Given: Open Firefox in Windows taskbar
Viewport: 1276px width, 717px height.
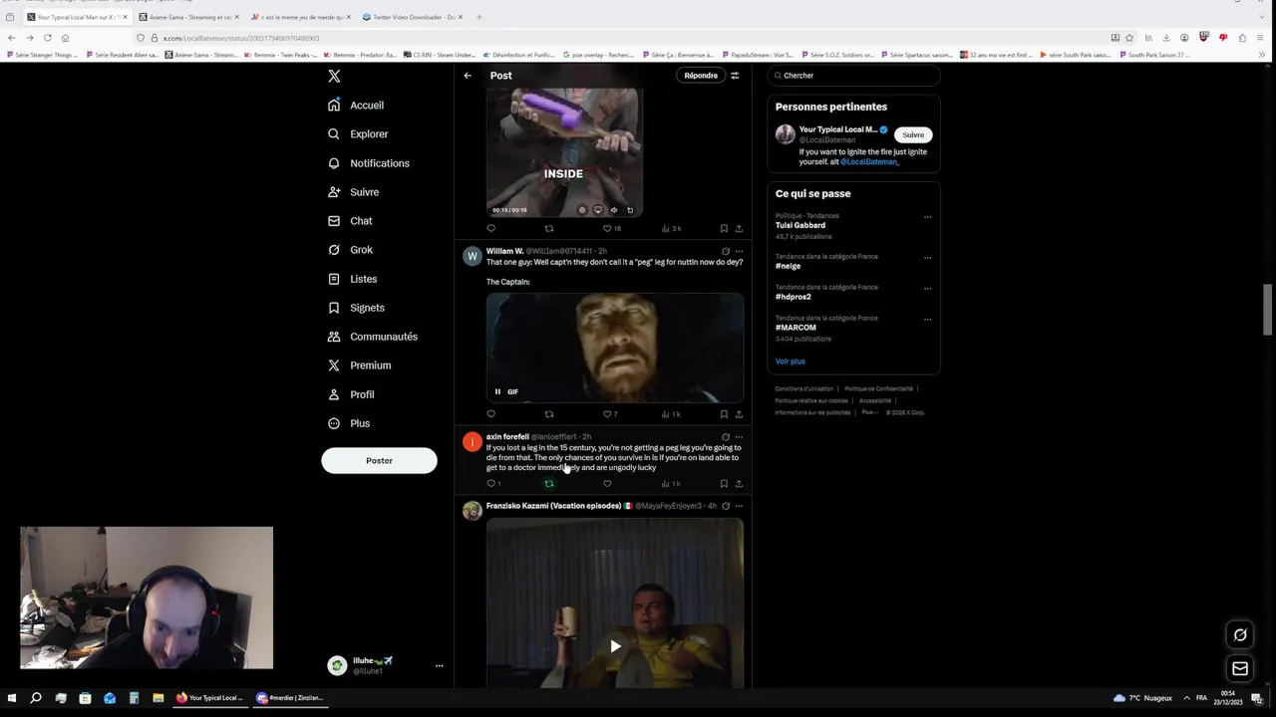Looking at the screenshot, I should 209,698.
